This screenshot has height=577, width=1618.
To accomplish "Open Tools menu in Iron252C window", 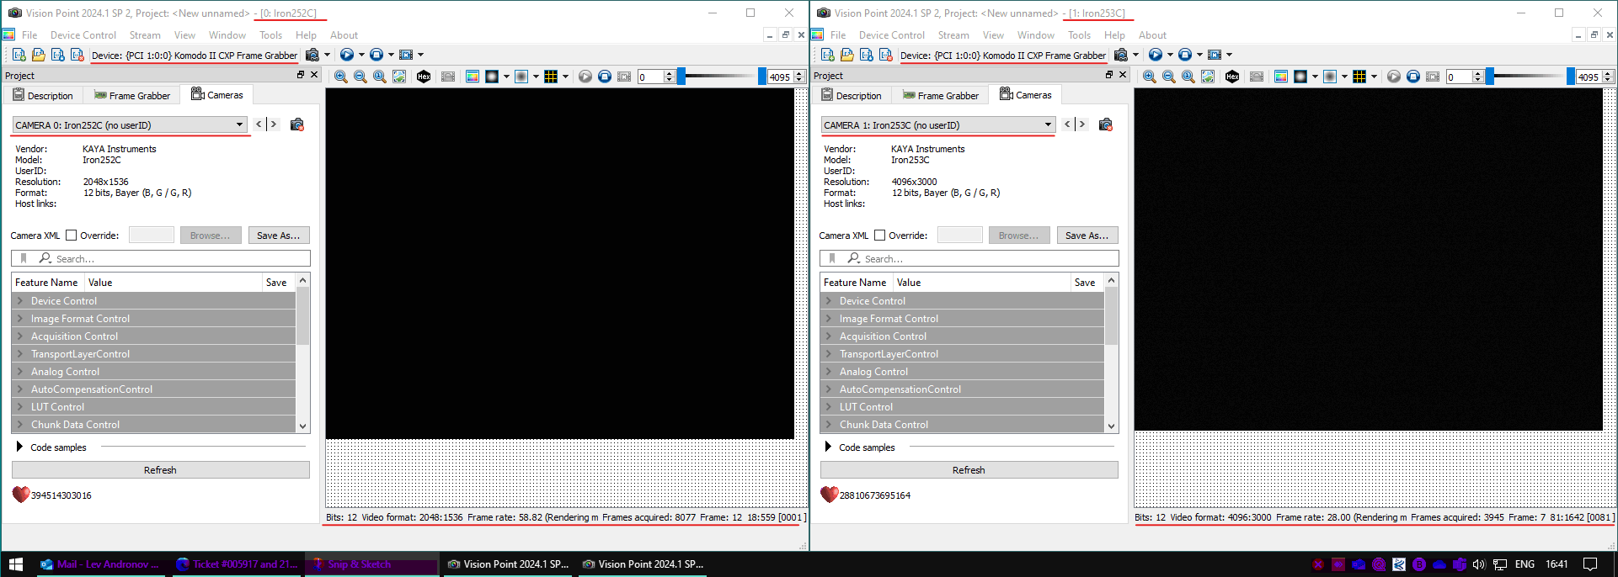I will click(x=270, y=34).
